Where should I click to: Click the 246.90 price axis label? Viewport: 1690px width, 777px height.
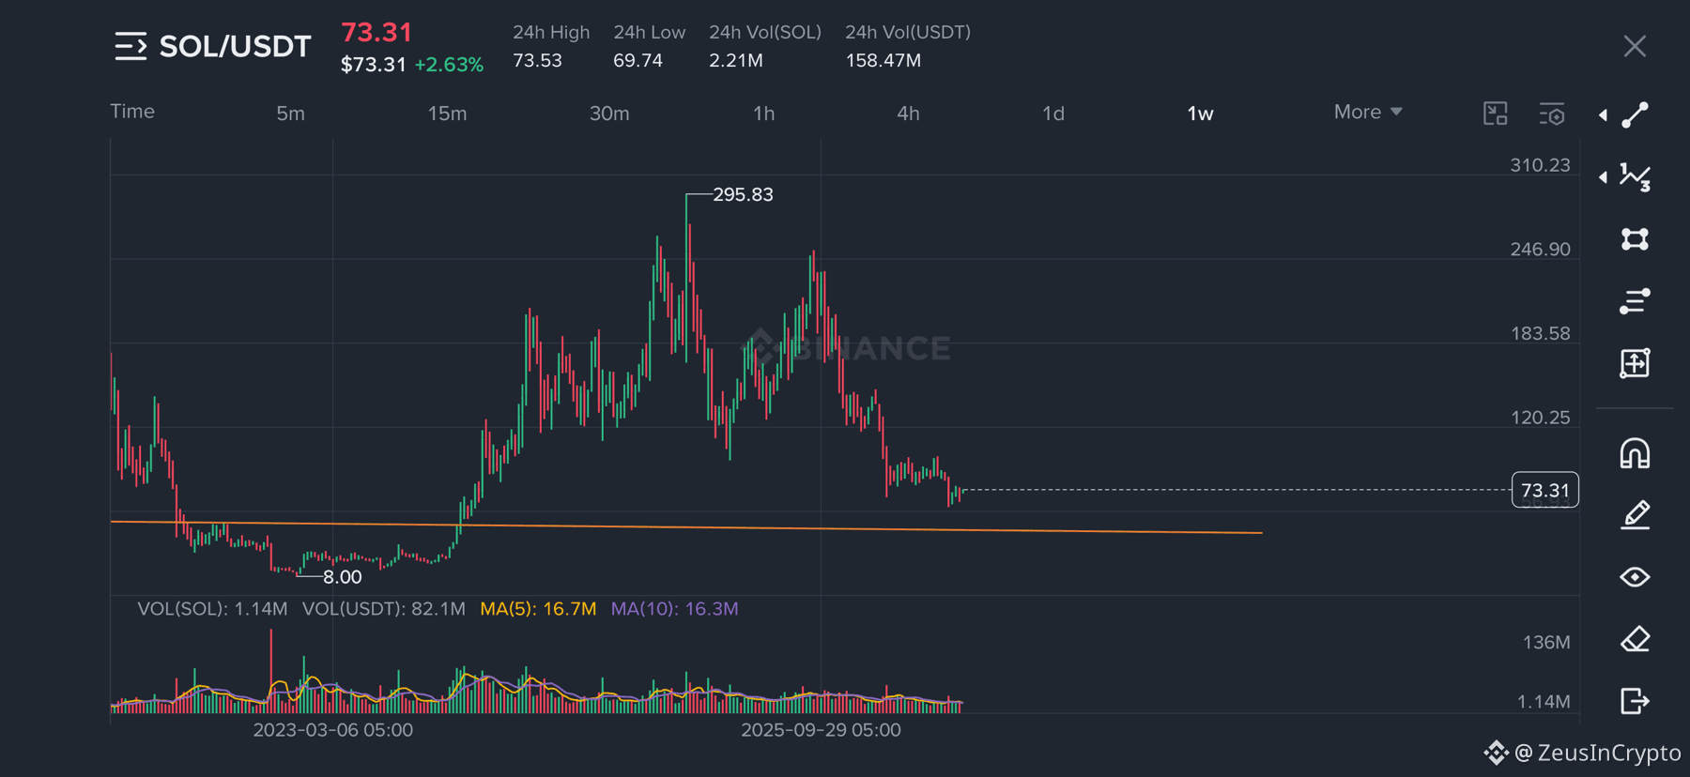pyautogui.click(x=1540, y=249)
